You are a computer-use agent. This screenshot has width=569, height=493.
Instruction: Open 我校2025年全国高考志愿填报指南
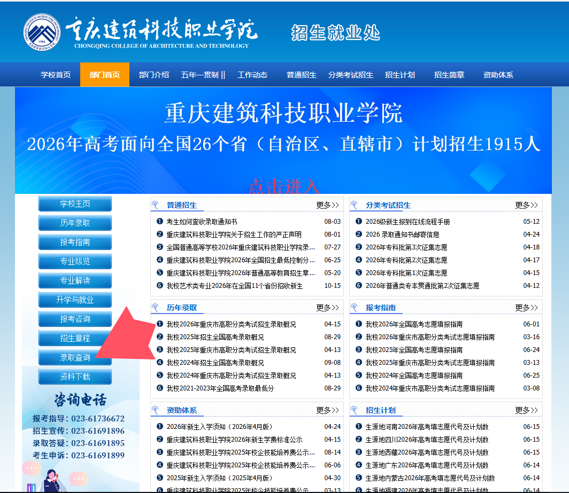pos(414,350)
